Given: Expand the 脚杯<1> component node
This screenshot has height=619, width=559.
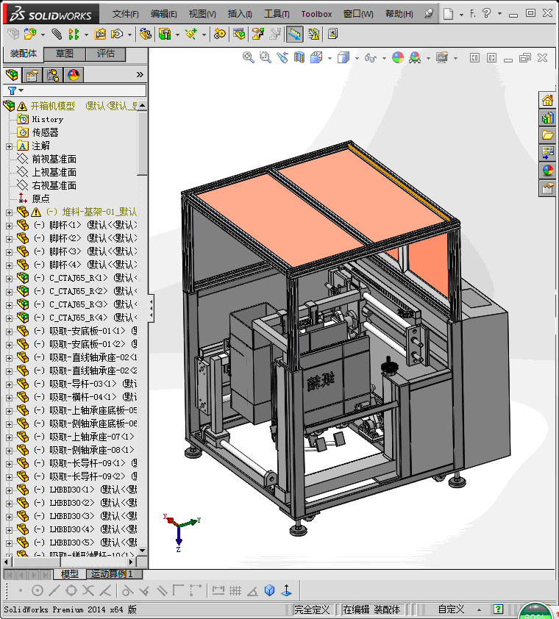Looking at the screenshot, I should tap(9, 226).
